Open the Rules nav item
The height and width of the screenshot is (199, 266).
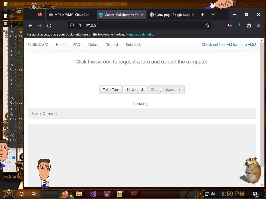(93, 45)
